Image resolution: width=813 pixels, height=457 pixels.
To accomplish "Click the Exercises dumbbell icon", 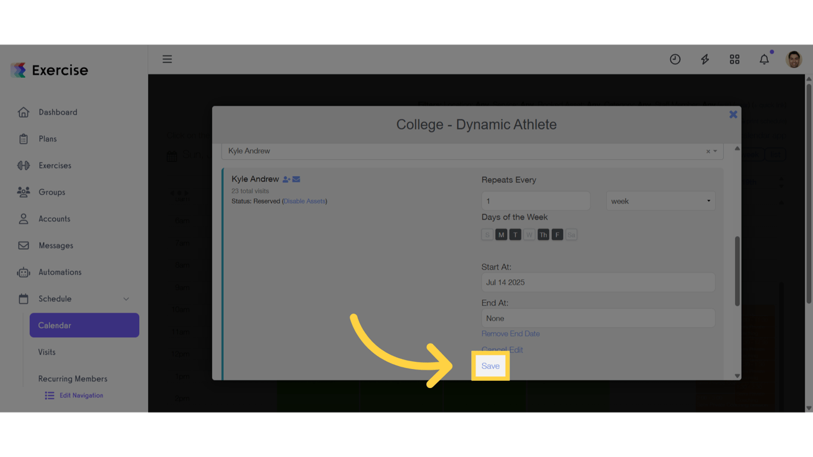I will coord(23,165).
